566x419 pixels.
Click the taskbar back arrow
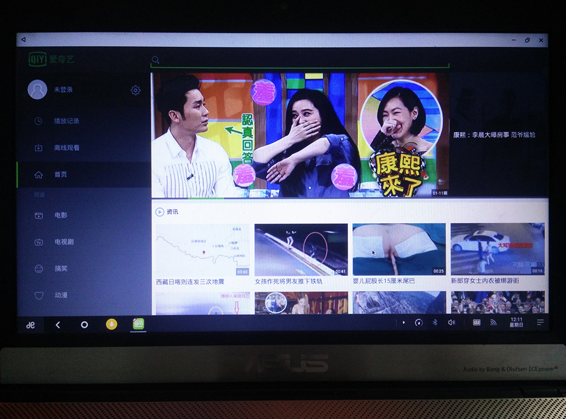(58, 325)
